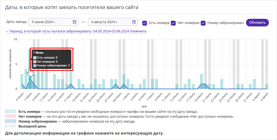Click the 'Даты заезда' label
Viewport: 277px width, 140px height.
16,22
